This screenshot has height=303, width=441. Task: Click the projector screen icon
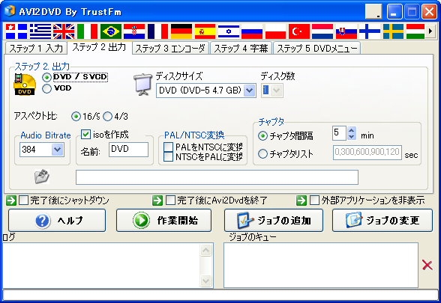[143, 85]
